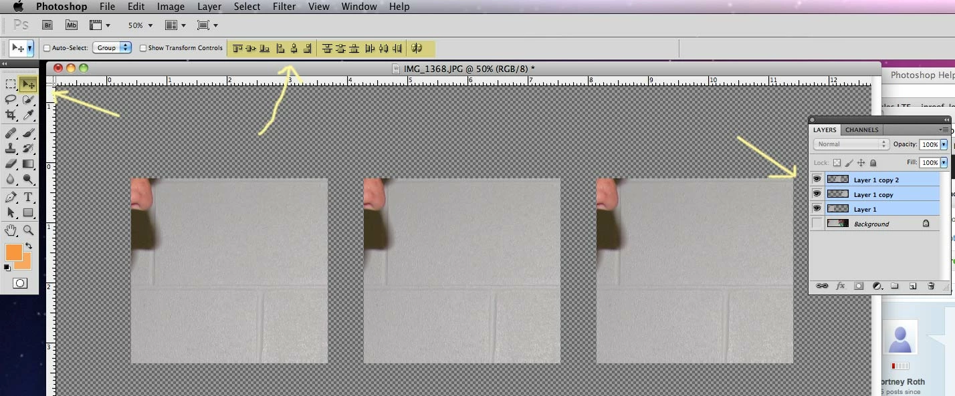Open blend mode Normal dropdown
Screen dimensions: 955x396
click(851, 144)
